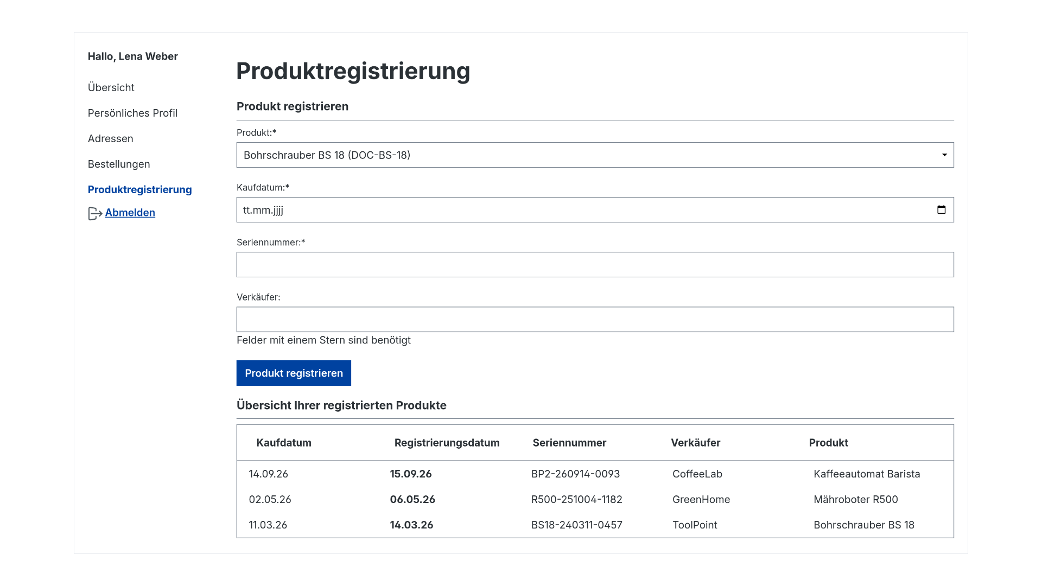Click the Produktregistrierung page heading

[x=353, y=71]
